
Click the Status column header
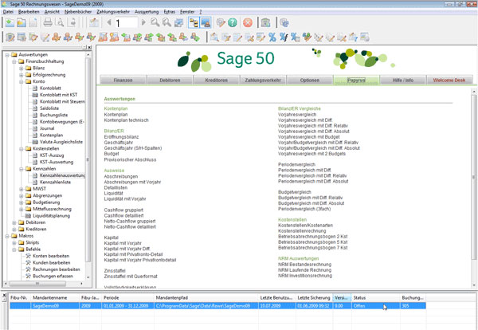tap(375, 297)
